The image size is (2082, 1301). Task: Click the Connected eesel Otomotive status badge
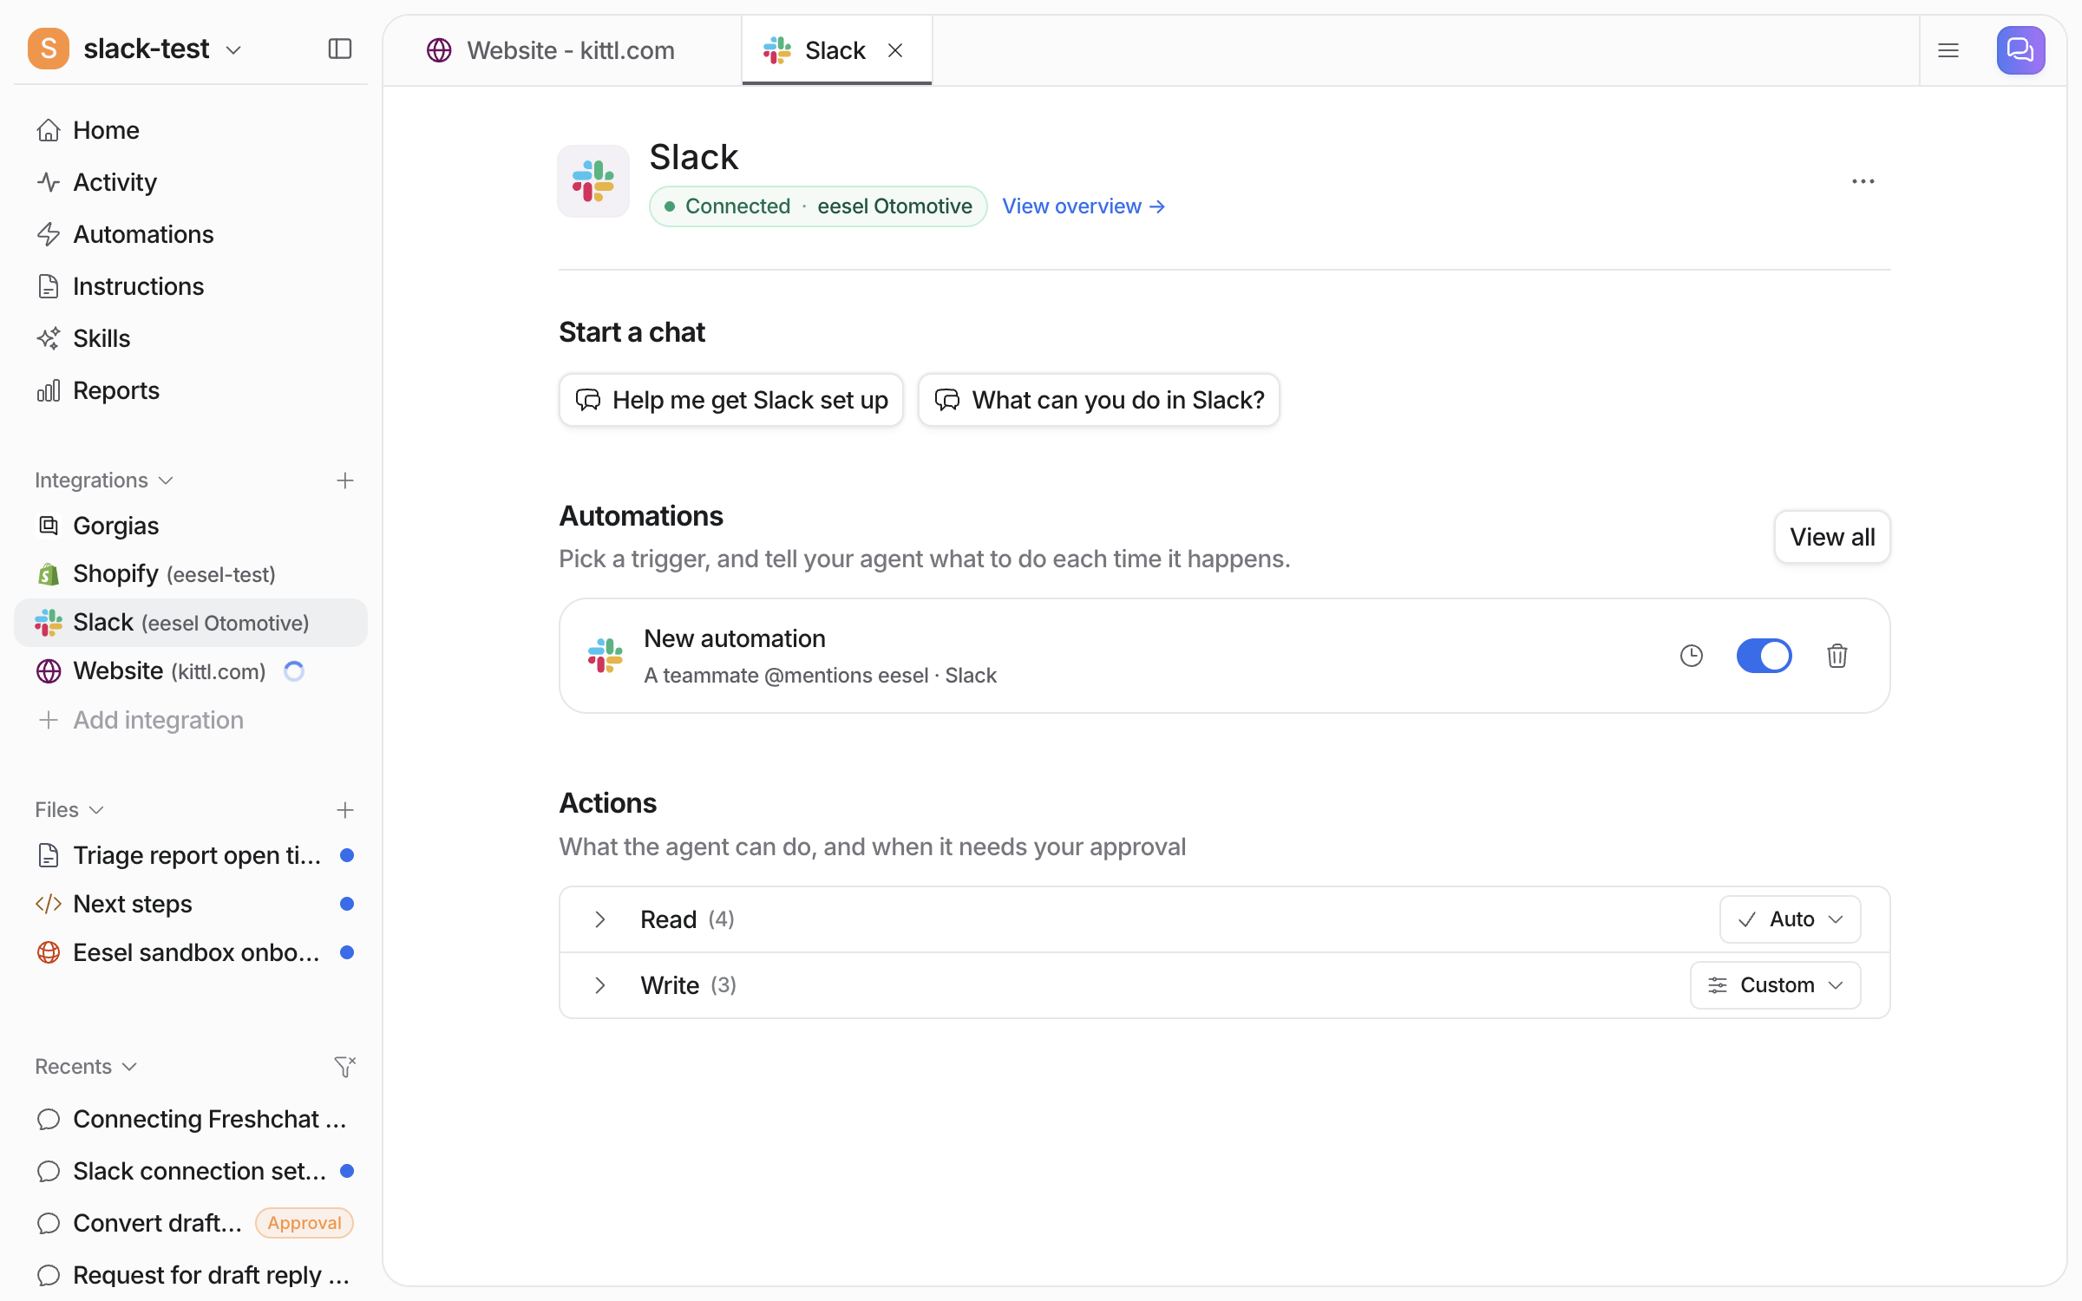click(818, 206)
